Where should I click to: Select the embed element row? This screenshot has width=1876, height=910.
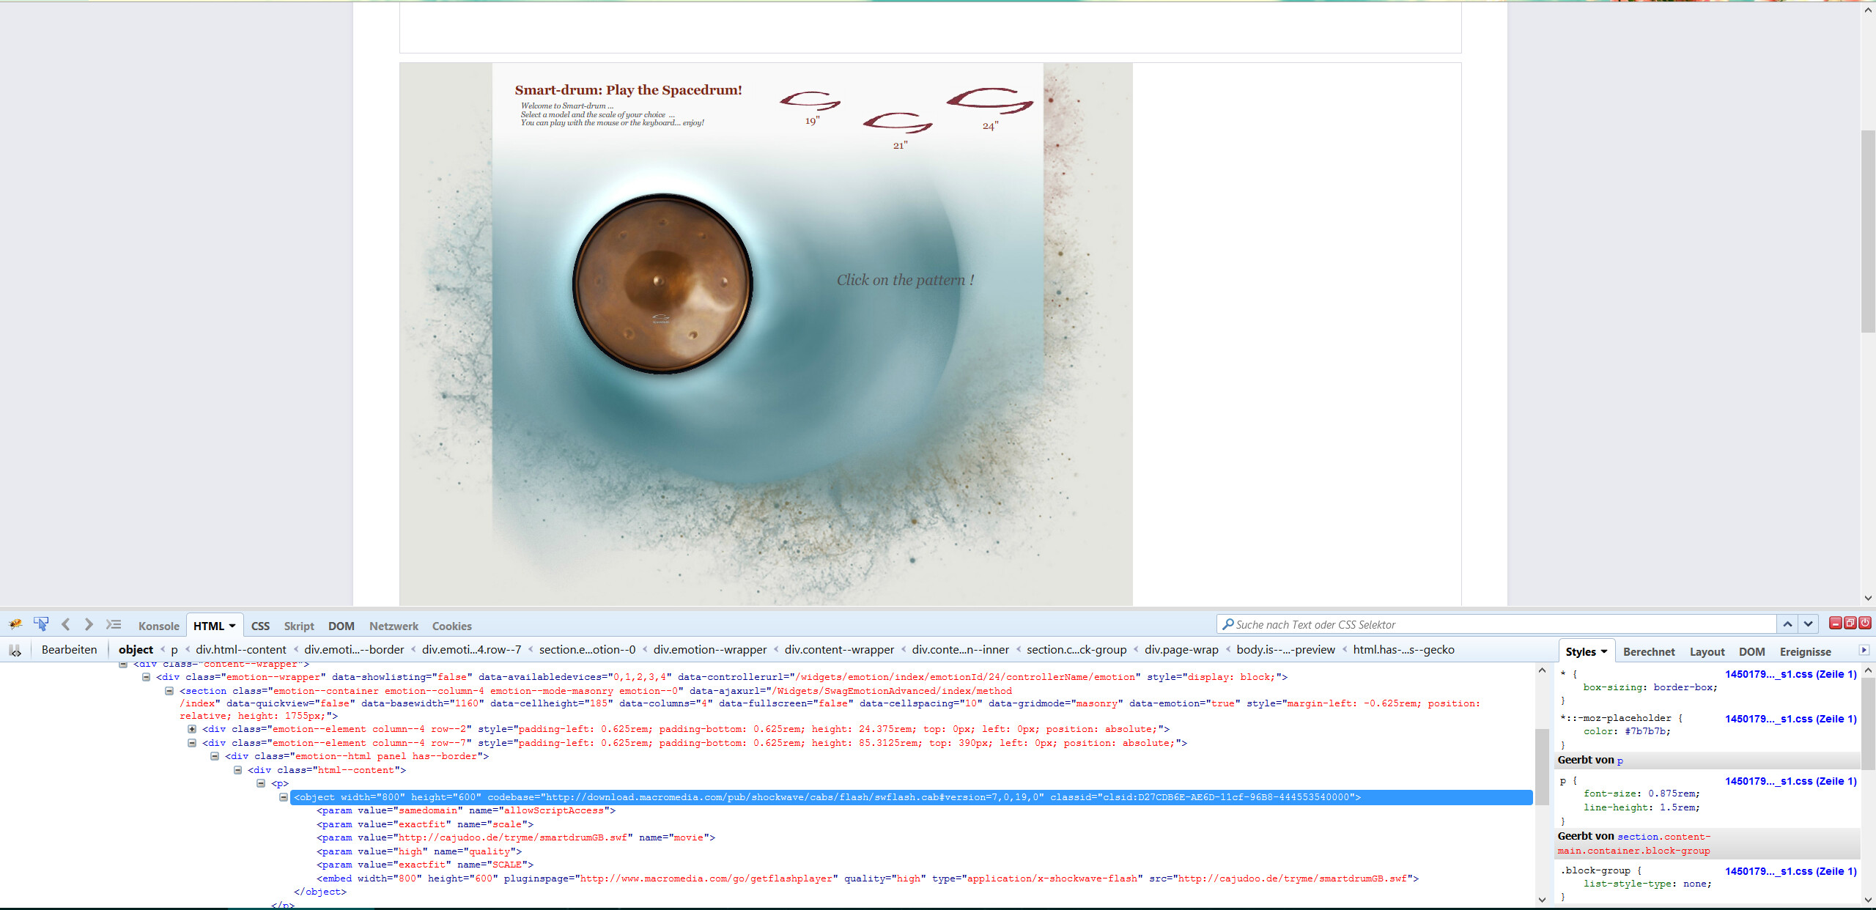[868, 878]
